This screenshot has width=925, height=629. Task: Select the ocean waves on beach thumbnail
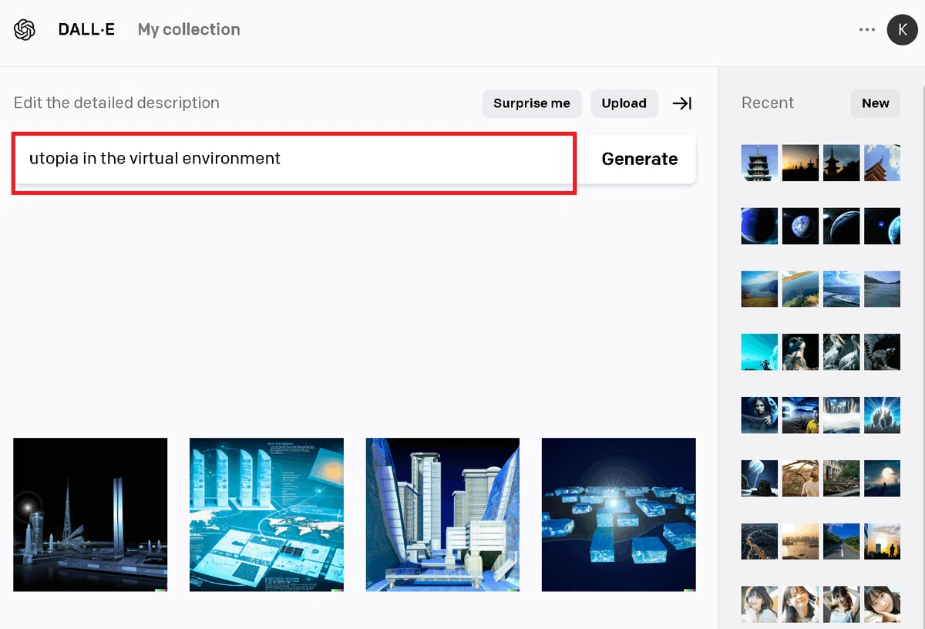pos(841,289)
